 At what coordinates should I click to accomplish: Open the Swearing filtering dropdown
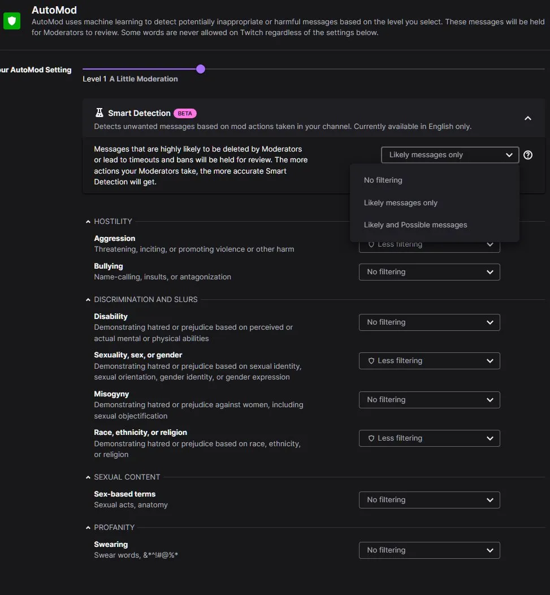[x=430, y=550]
